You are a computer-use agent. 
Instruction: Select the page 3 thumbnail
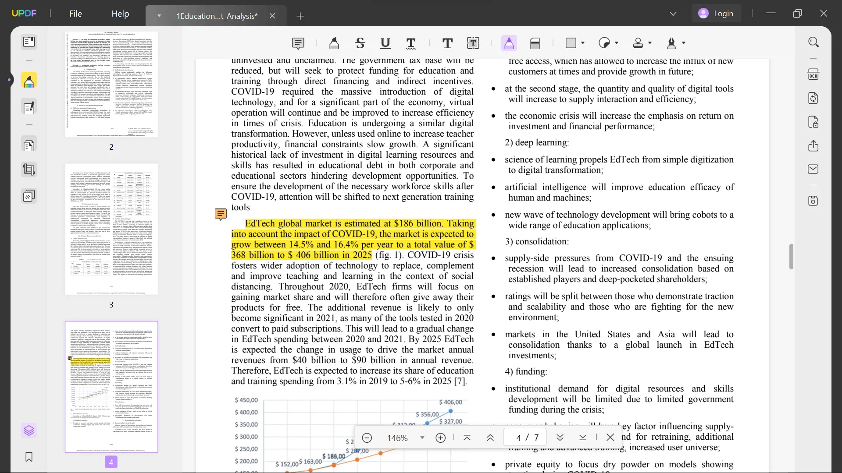111,229
